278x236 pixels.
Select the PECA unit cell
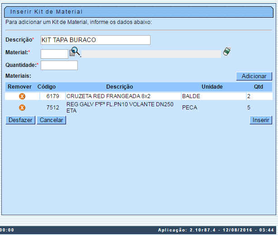pos(190,108)
